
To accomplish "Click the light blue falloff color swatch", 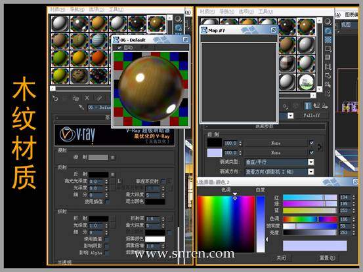I will pos(215,153).
